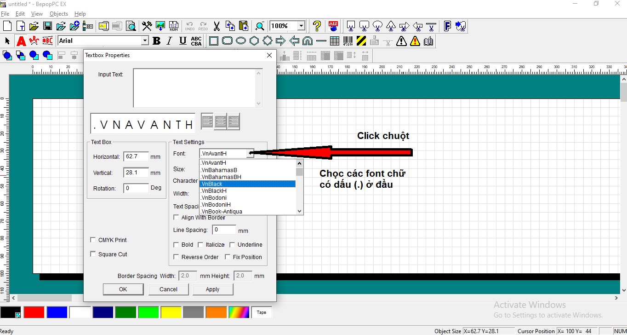Expand the Font dropdown in Text Settings

click(250, 154)
